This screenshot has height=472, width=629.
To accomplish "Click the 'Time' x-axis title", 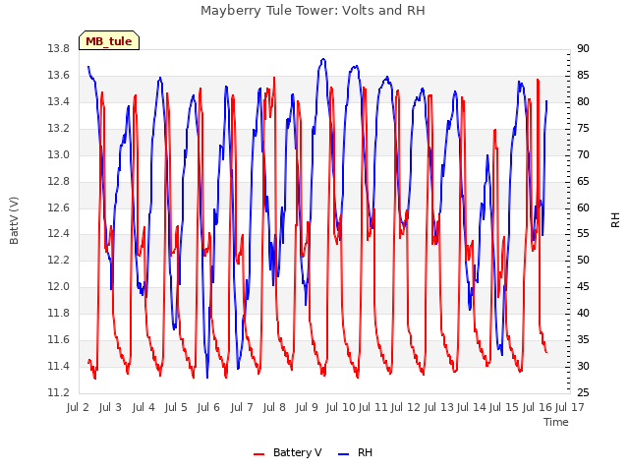I will click(x=556, y=422).
